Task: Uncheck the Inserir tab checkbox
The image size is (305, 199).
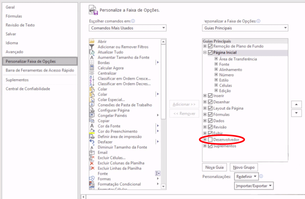Action: (210, 96)
